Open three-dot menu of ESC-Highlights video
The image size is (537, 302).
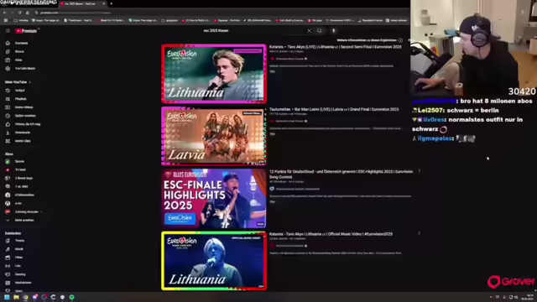(420, 171)
